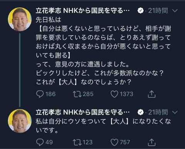
Task: Like the second tweet with 757 likes
Action: click(x=114, y=142)
